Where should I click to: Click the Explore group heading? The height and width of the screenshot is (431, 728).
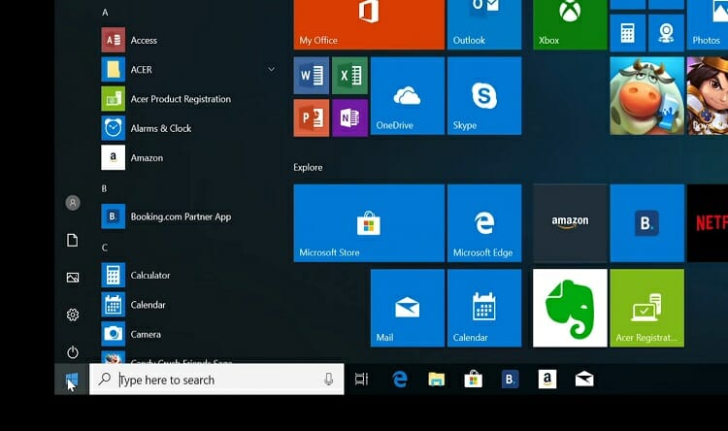coord(308,167)
